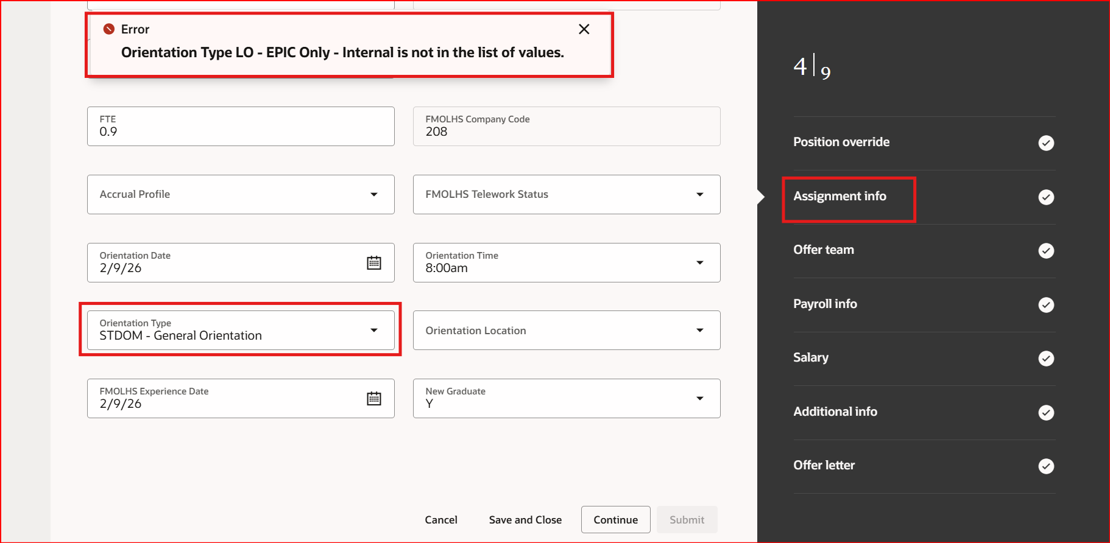Go to the Position override step

coord(841,142)
